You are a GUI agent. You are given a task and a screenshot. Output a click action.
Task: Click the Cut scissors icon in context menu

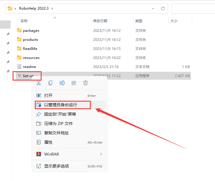[39, 83]
